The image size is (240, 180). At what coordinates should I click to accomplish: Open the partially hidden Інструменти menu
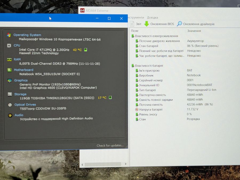tap(136, 18)
